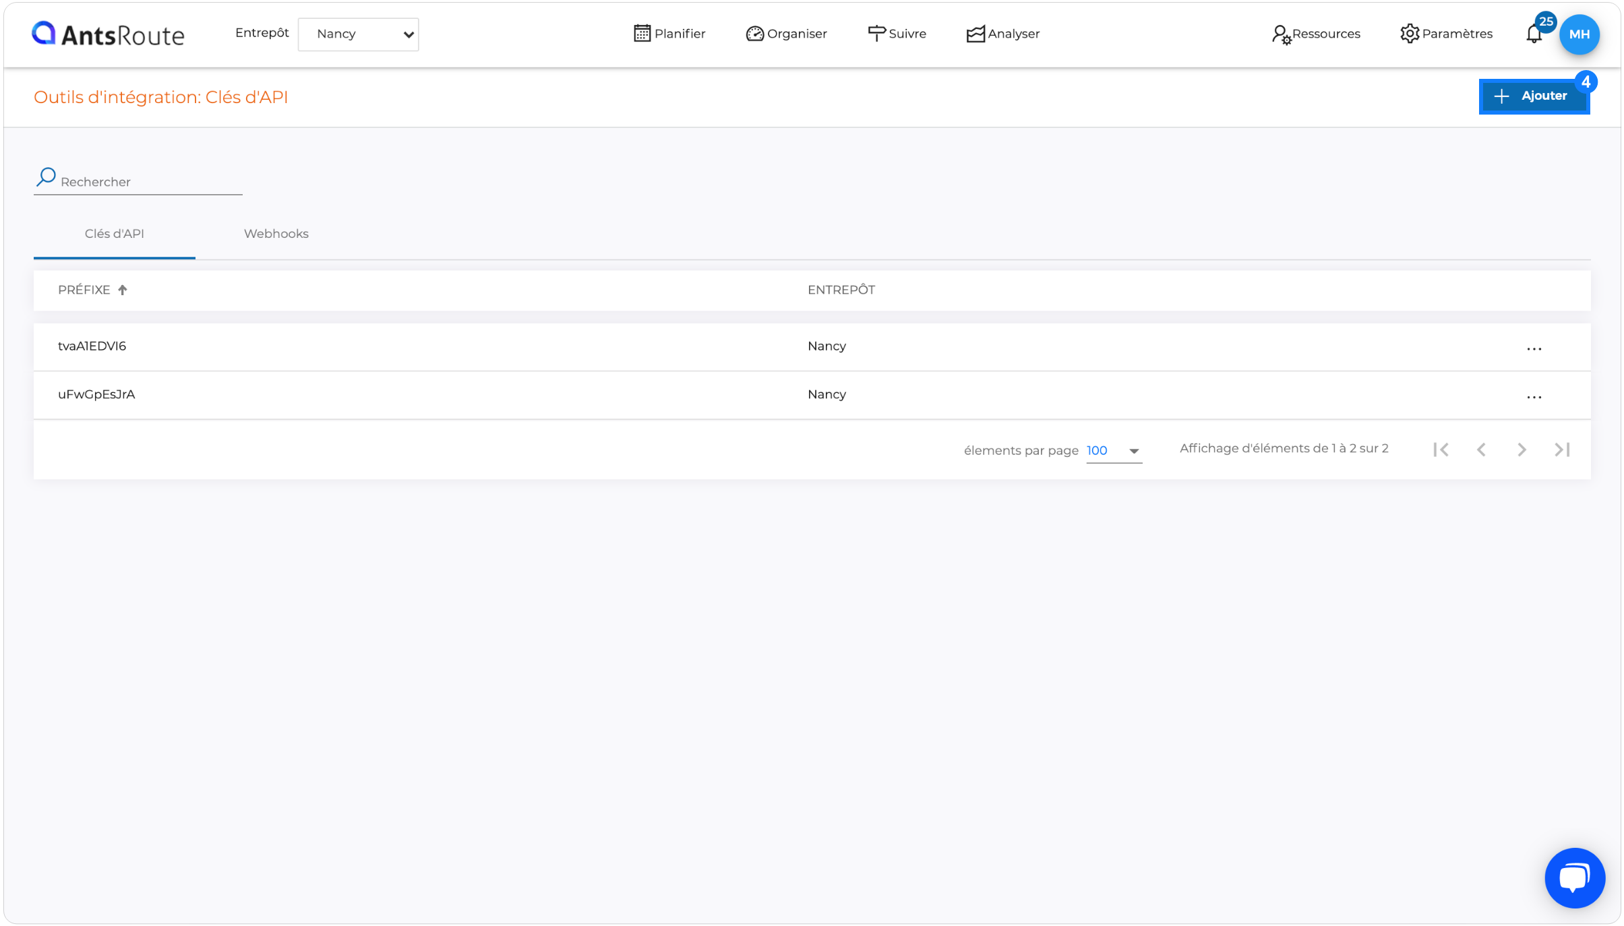Open the Suivre menu
The width and height of the screenshot is (1624, 926).
[x=897, y=34]
